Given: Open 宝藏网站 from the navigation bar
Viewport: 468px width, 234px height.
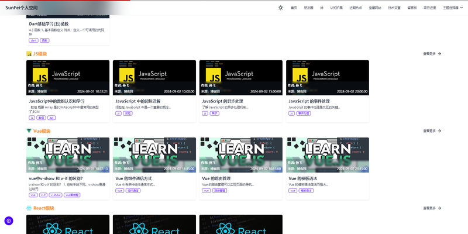Looking at the screenshot, I should pyautogui.click(x=375, y=8).
